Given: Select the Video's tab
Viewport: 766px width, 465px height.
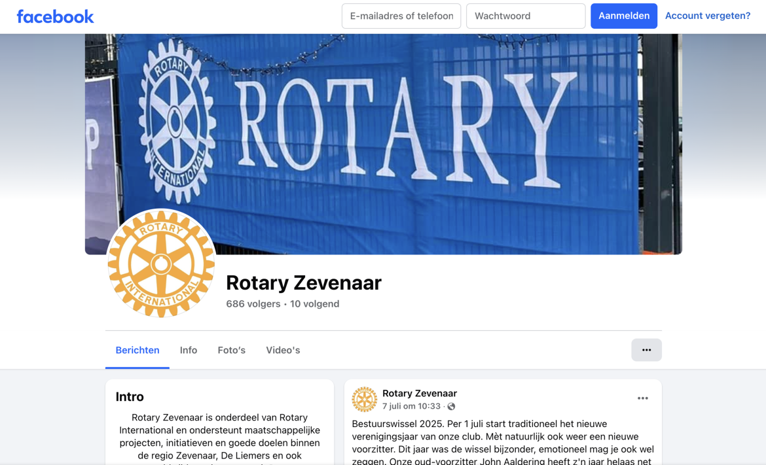Looking at the screenshot, I should point(283,350).
